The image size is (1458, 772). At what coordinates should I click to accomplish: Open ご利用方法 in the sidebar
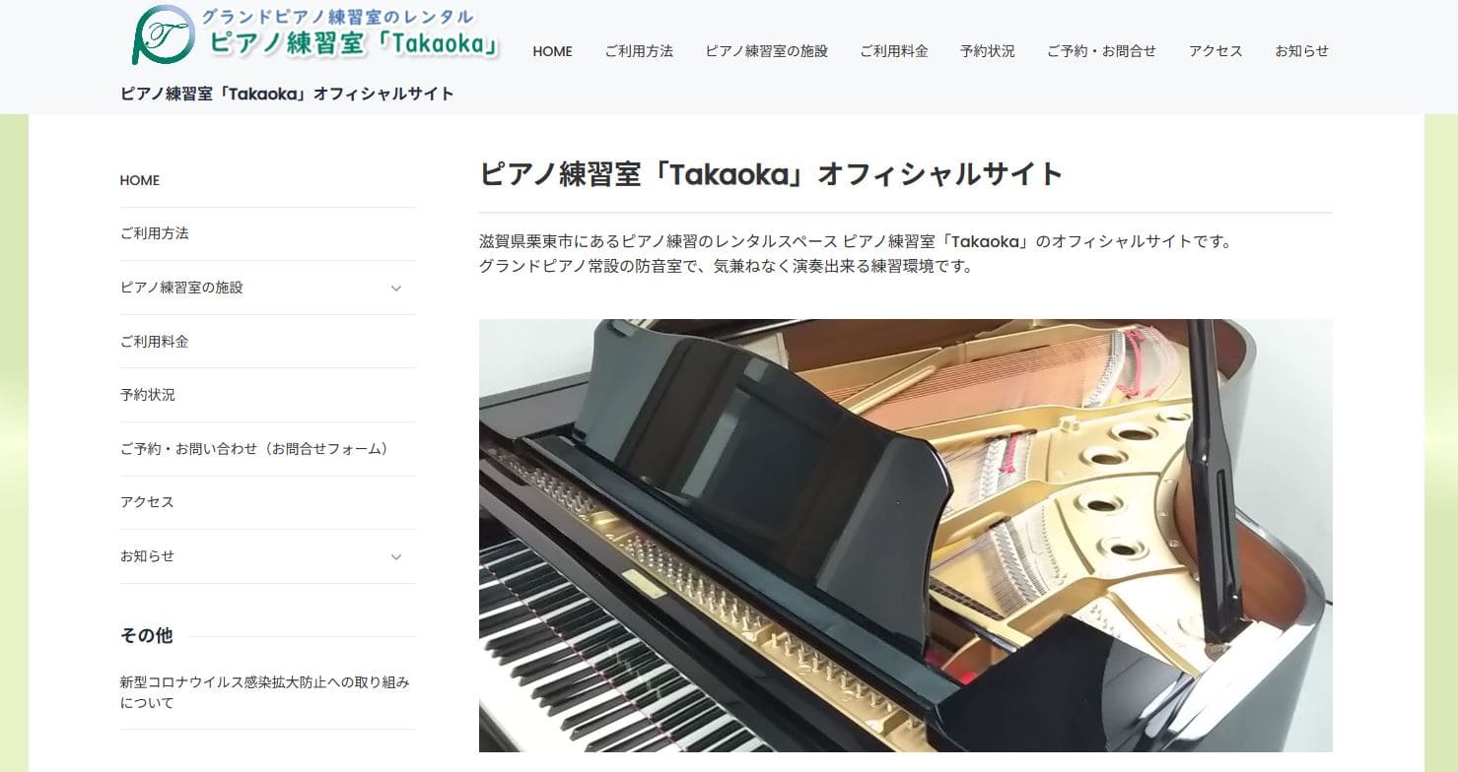(155, 233)
